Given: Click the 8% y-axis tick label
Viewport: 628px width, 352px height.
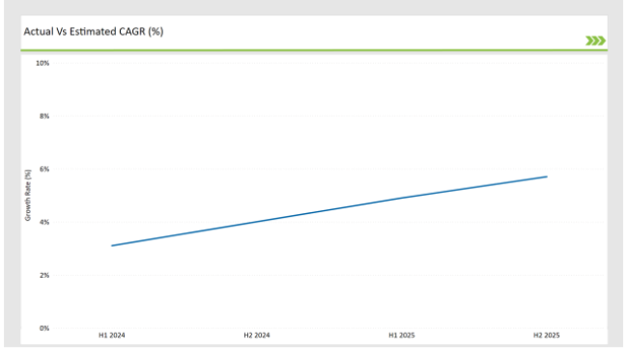Looking at the screenshot, I should (x=44, y=116).
